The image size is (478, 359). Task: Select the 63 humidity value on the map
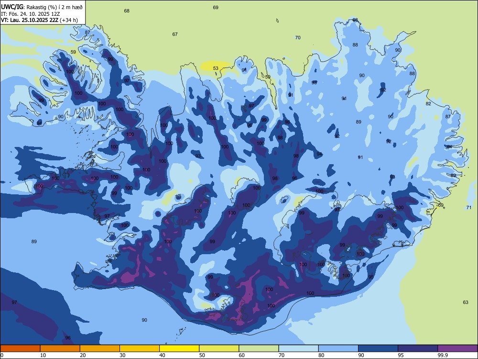tap(466, 302)
